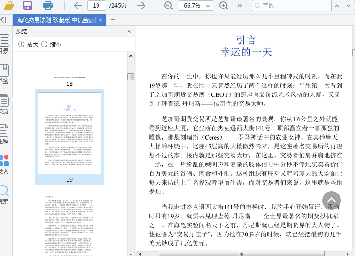Zoom in using the toolbar plus magnifier

click(x=224, y=6)
